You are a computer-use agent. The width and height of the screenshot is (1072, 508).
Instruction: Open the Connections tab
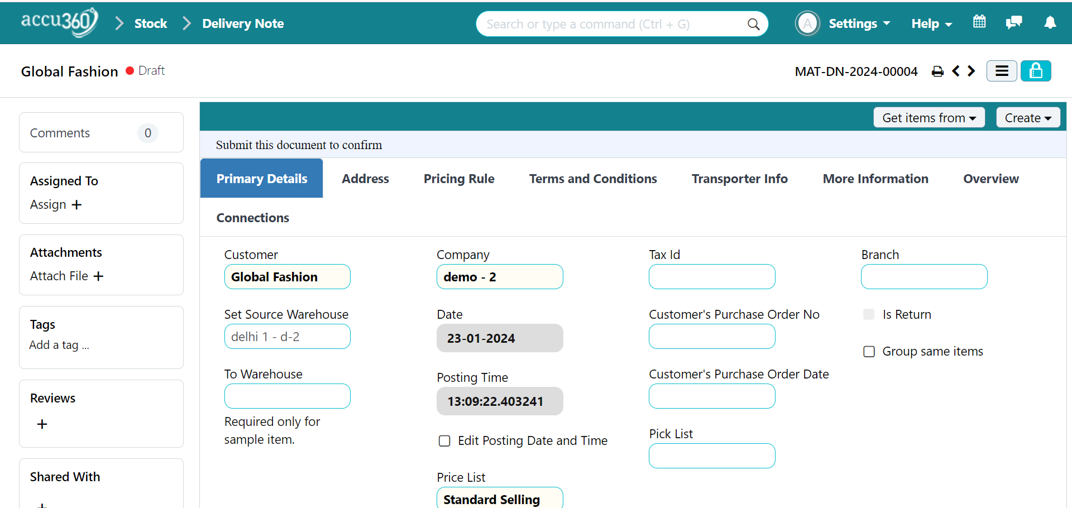[253, 218]
